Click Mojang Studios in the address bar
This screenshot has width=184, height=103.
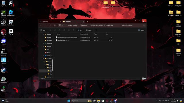pyautogui.click(x=72, y=25)
